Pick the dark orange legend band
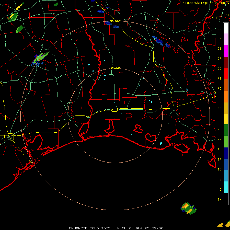The width and height of the screenshot is (230, 230). click(226, 85)
